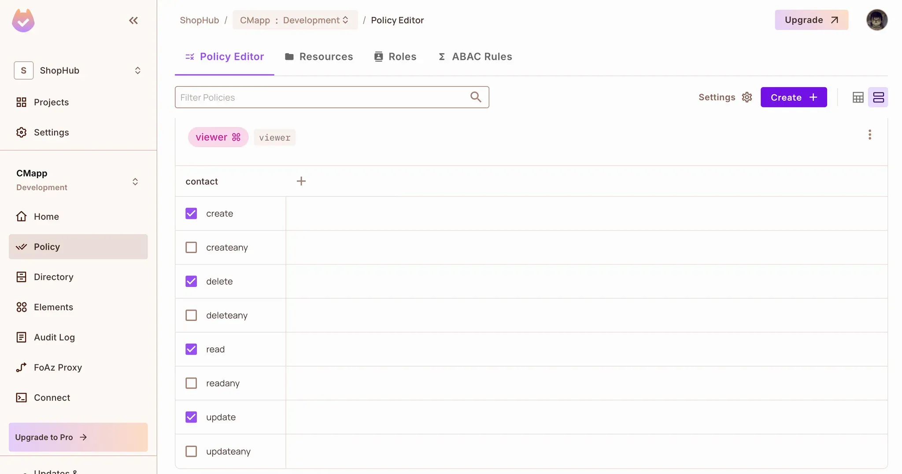The width and height of the screenshot is (902, 474).
Task: Click the purple Create button
Action: tap(793, 97)
